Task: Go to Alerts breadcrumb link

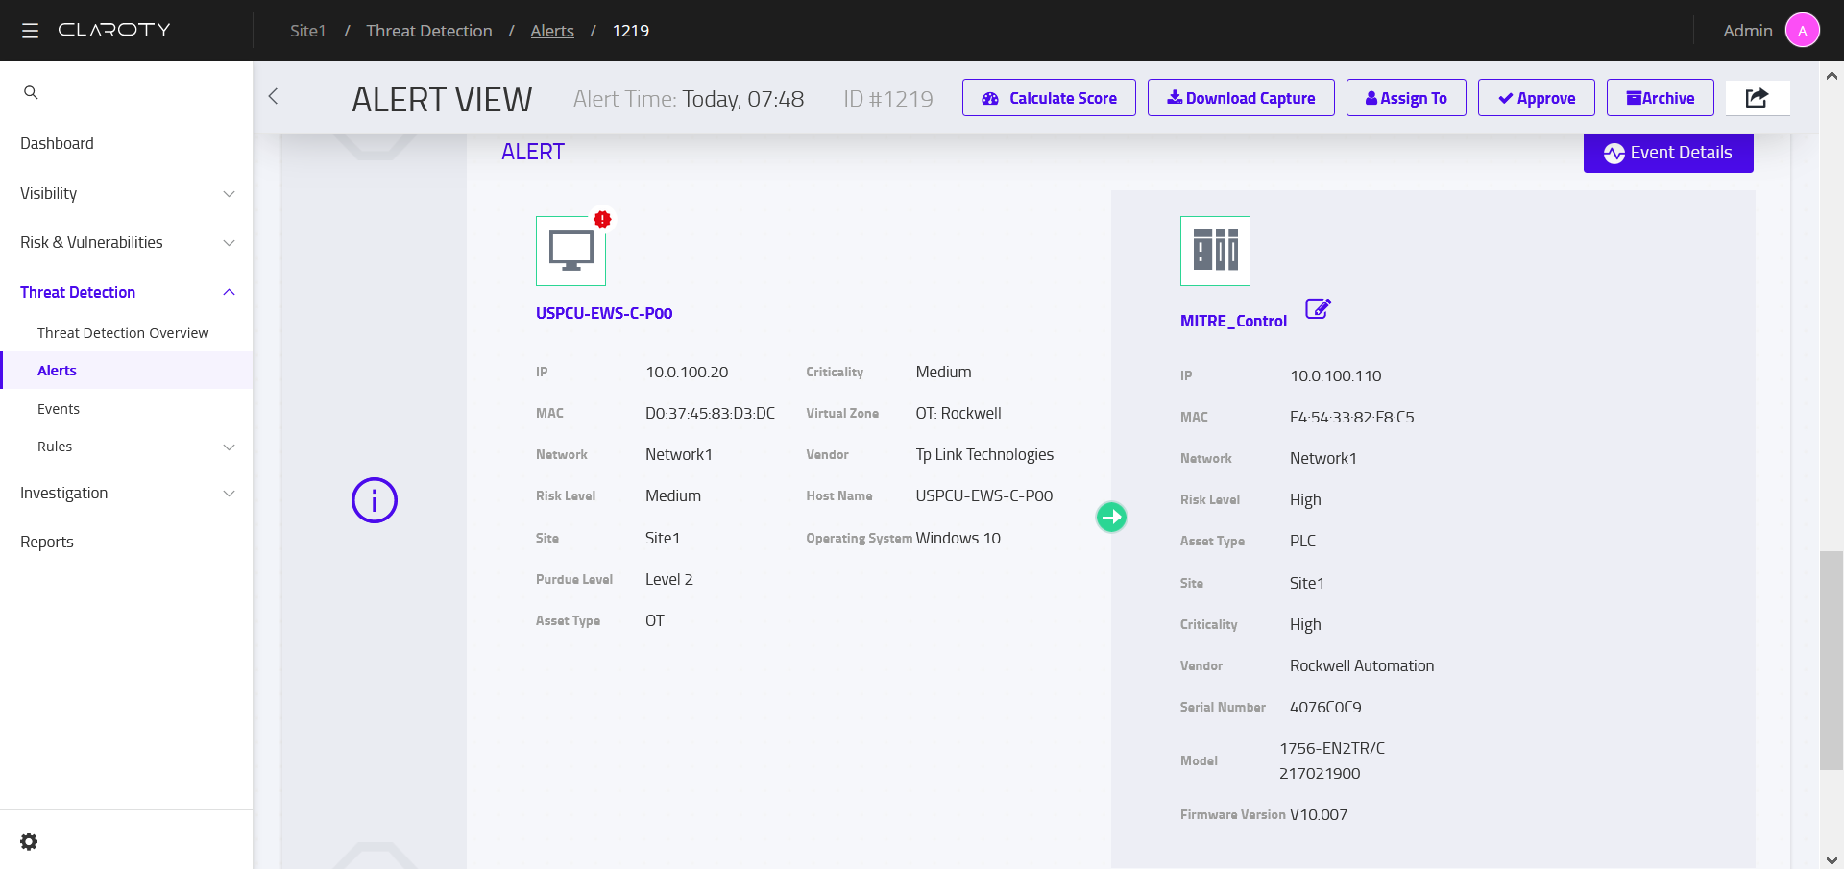Action: point(552,31)
